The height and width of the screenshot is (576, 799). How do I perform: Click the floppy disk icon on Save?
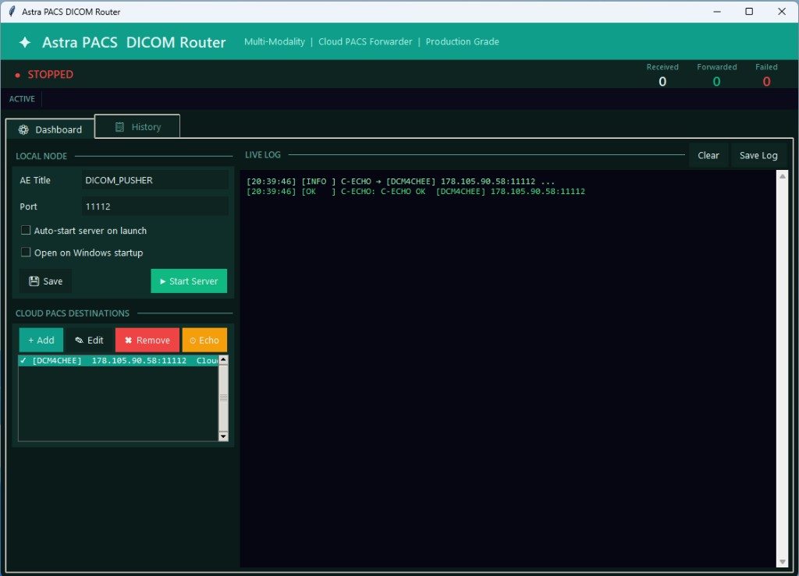(x=34, y=281)
